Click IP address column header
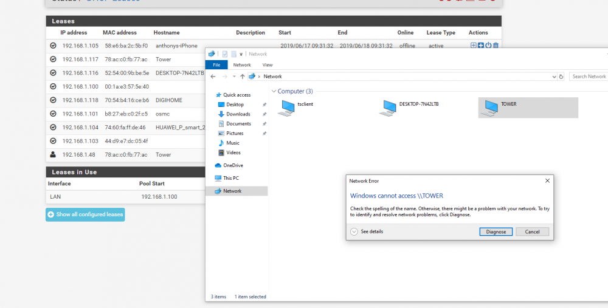Viewport: 608px width, 308px height. click(x=74, y=33)
